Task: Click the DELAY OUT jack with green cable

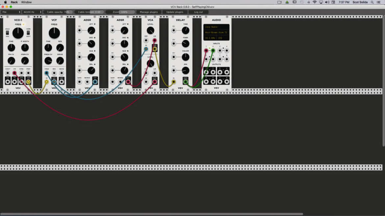Action: (185, 82)
